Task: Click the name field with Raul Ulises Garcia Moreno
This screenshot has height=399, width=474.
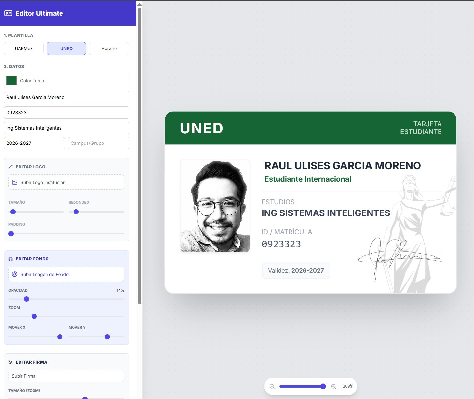Action: point(66,97)
